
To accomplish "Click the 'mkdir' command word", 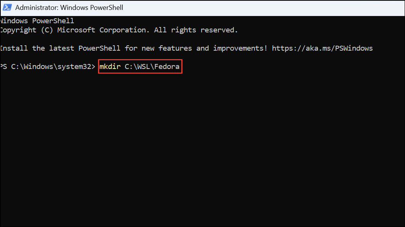I will click(110, 66).
